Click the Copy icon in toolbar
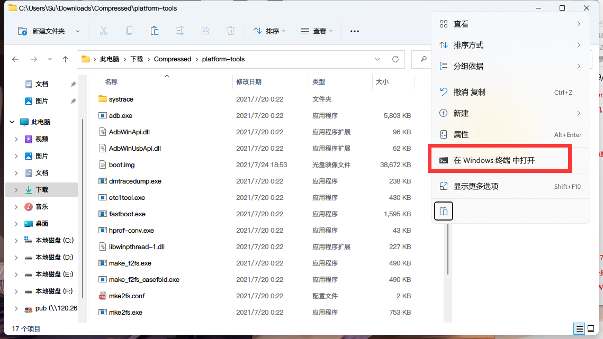This screenshot has height=339, width=603. point(129,31)
